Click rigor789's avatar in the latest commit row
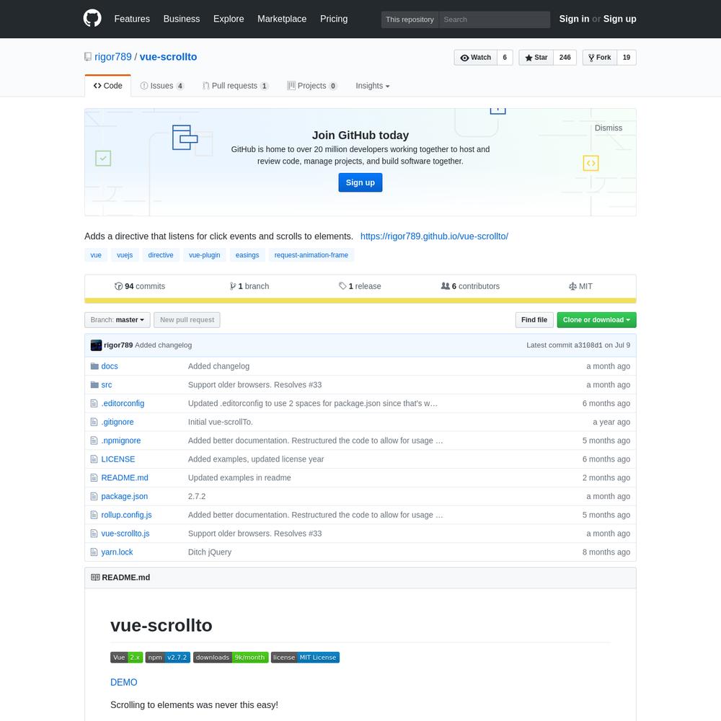Image resolution: width=721 pixels, height=721 pixels. click(96, 345)
